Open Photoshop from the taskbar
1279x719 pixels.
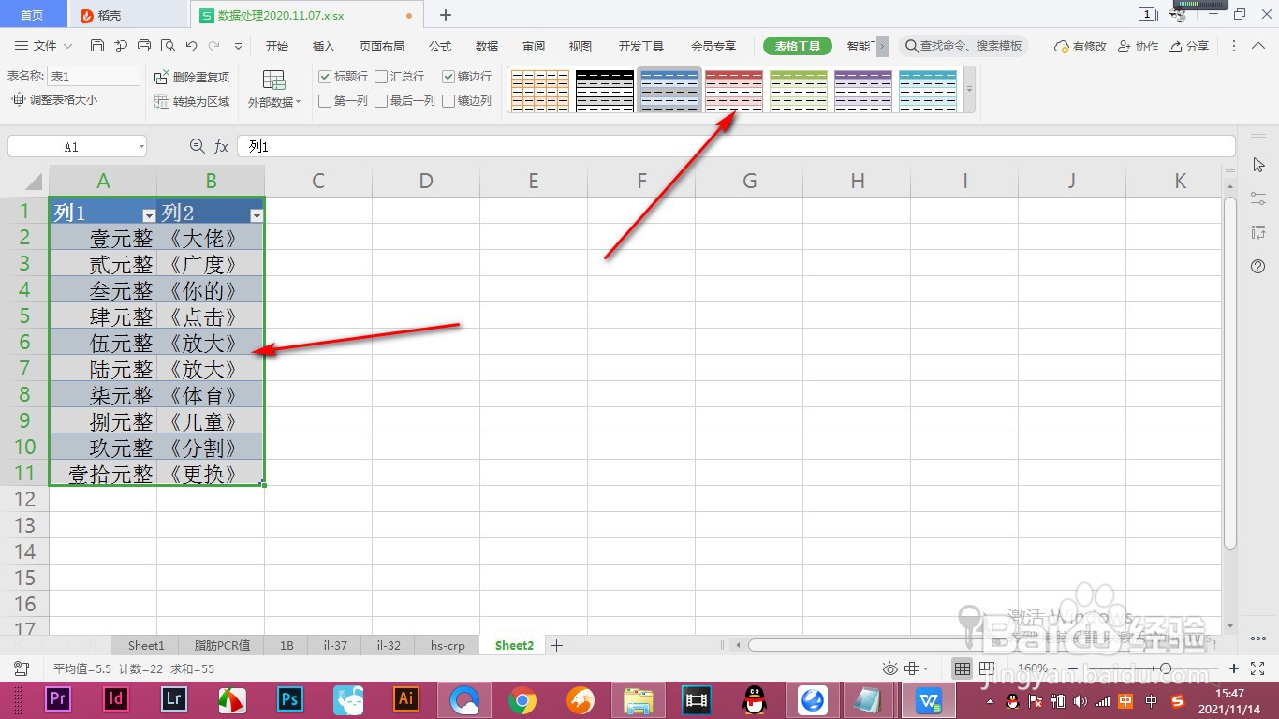pyautogui.click(x=289, y=698)
